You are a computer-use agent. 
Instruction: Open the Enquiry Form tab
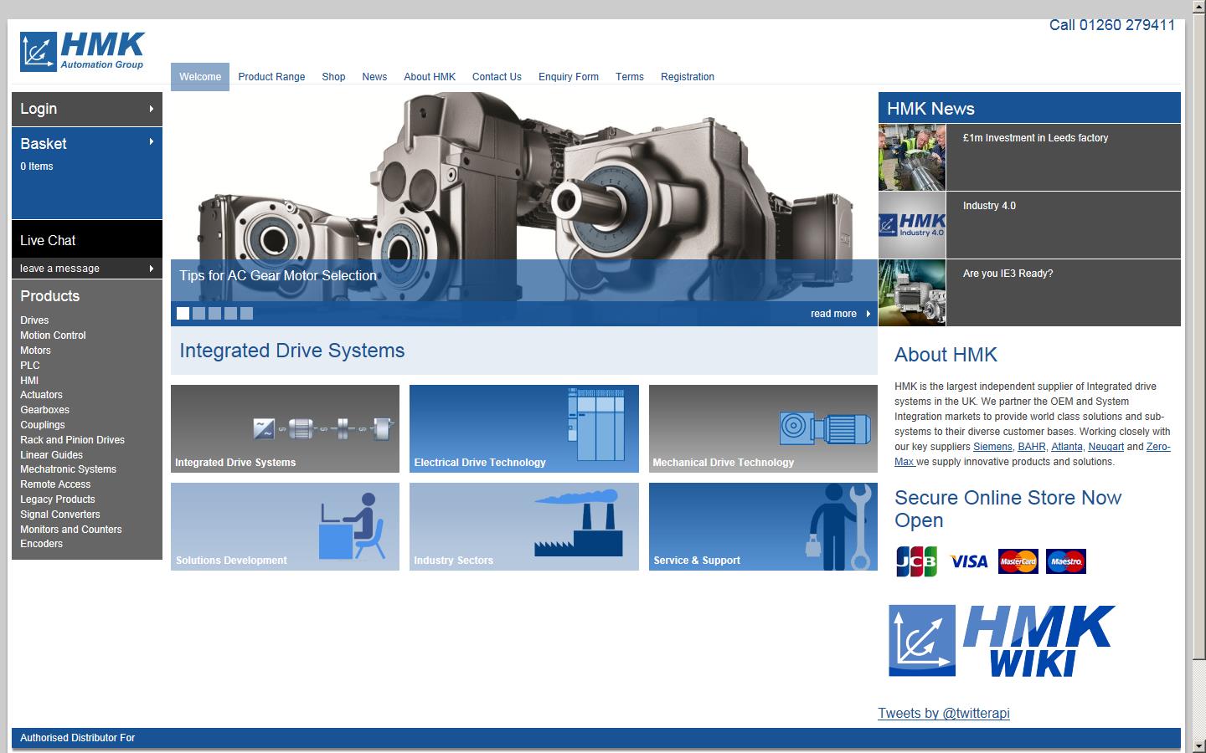[x=569, y=76]
